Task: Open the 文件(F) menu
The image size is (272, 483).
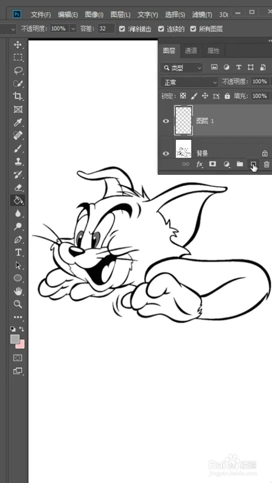Action: [x=41, y=15]
